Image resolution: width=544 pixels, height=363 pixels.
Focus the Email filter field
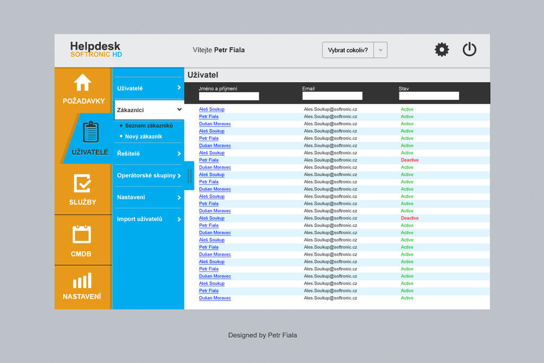[x=333, y=96]
